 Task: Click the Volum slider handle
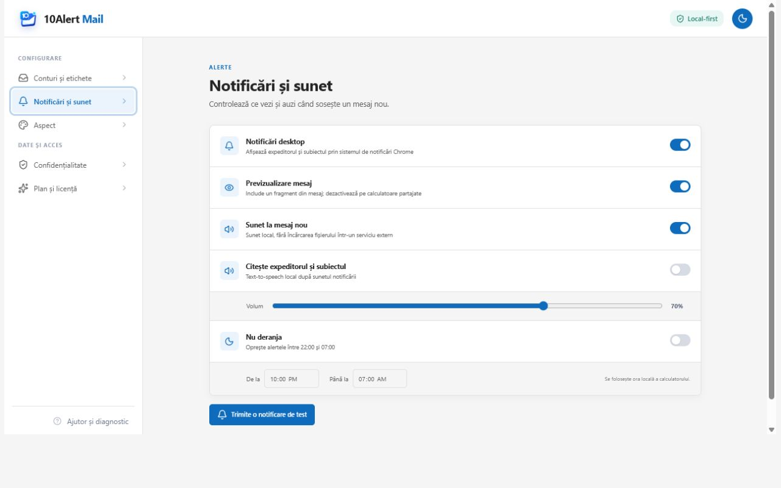(x=544, y=306)
